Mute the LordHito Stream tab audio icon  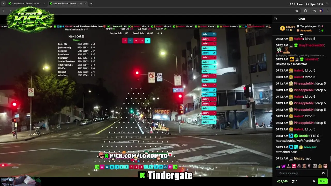coord(81,4)
